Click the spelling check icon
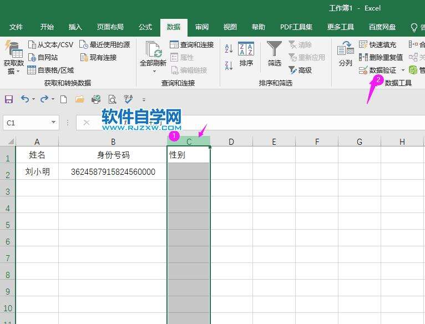Screen dimensions: 425x324 pos(128,99)
